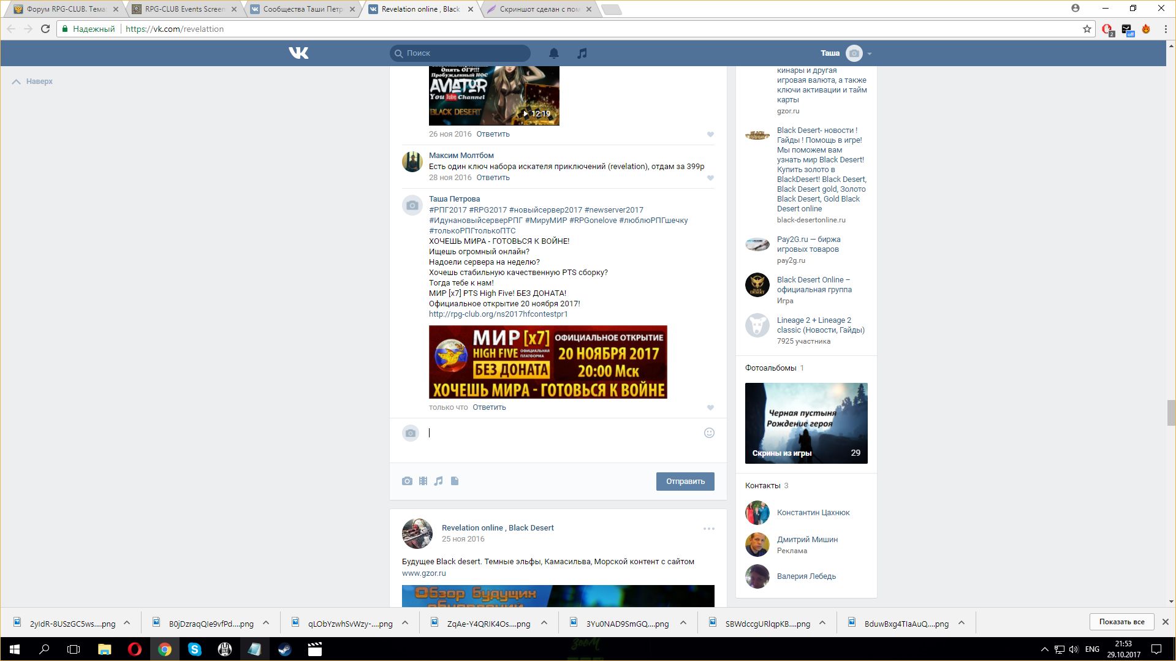1176x661 pixels.
Task: Bookmark this page with star icon
Action: click(1087, 29)
